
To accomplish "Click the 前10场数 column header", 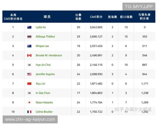I will [x=126, y=17].
